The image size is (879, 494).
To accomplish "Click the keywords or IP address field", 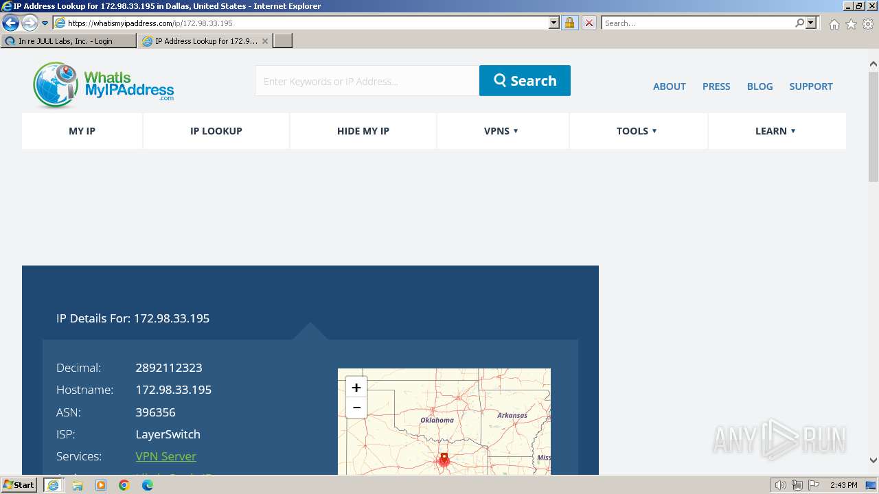I will pyautogui.click(x=367, y=81).
